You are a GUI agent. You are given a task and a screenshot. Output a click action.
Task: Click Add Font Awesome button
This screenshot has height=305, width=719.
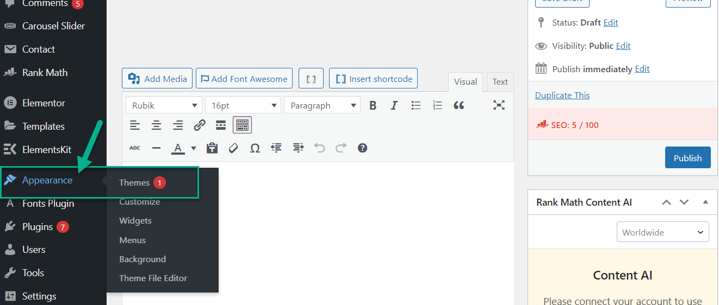(x=244, y=78)
